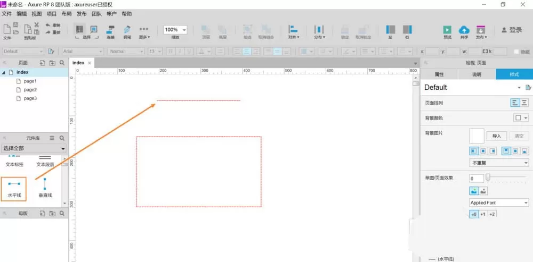Click the 登录 login button
Viewport: 533px width, 262px height.
[x=512, y=30]
